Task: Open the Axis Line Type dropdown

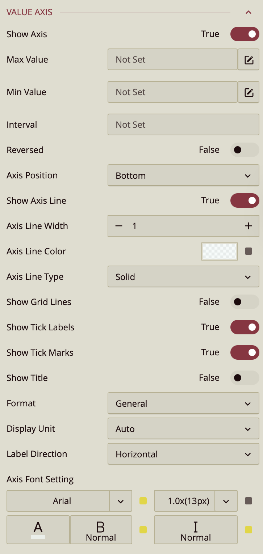Action: tap(183, 277)
